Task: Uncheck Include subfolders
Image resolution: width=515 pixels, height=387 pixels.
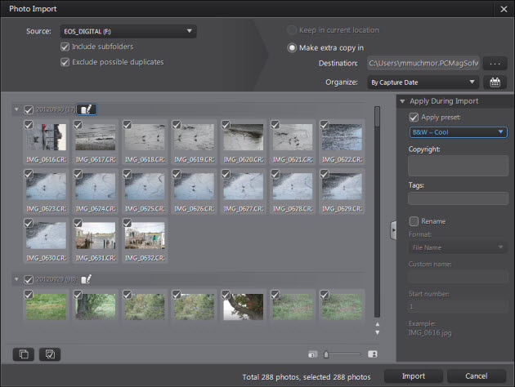Action: click(65, 47)
